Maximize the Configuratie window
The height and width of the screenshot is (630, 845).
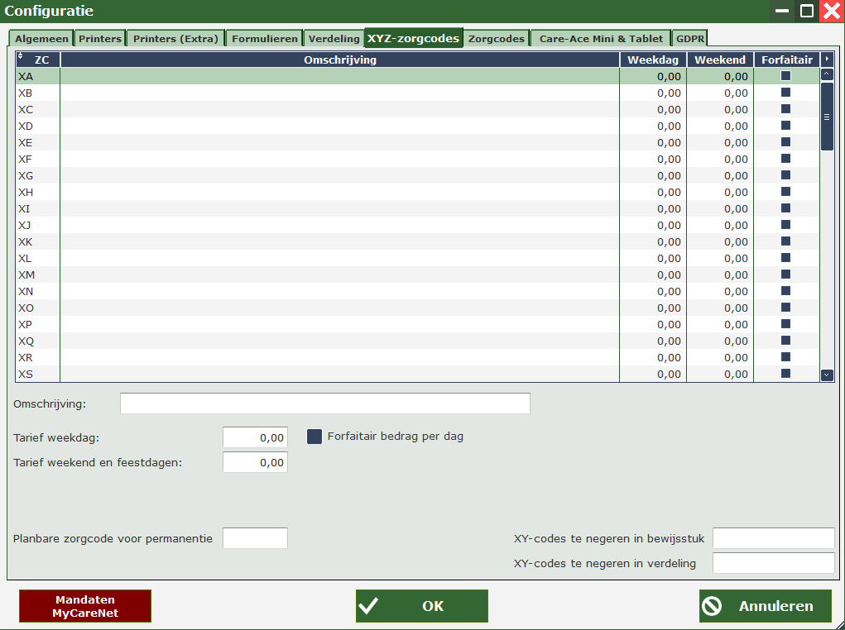click(x=806, y=11)
